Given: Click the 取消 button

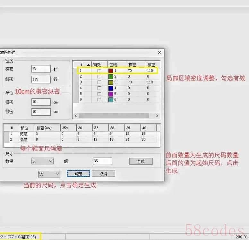Looking at the screenshot, I should pyautogui.click(x=103, y=174).
